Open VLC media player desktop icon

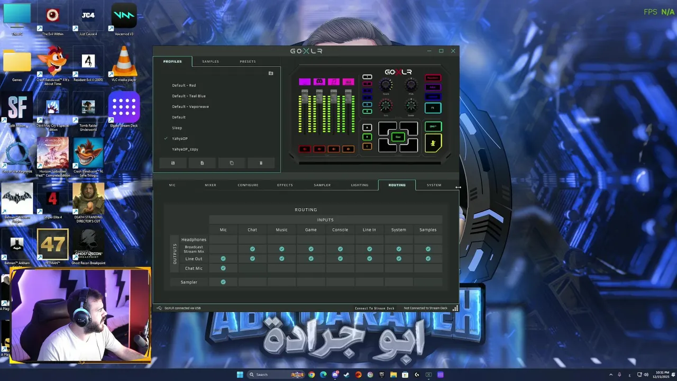(124, 64)
